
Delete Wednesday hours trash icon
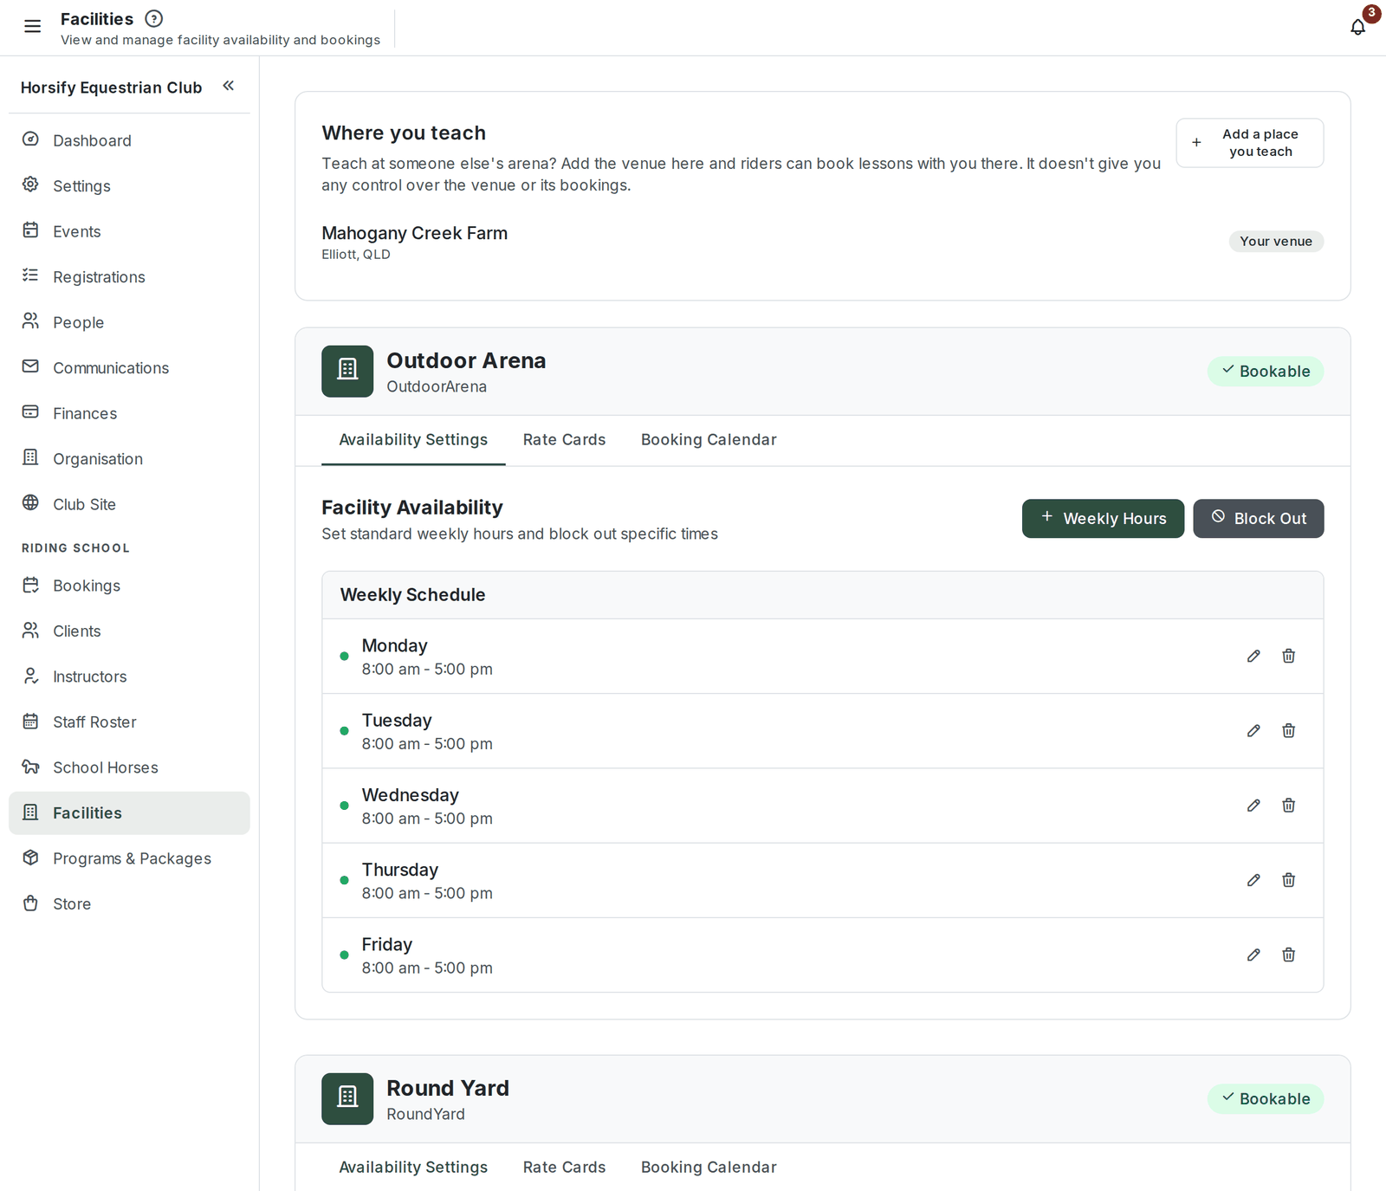[1288, 805]
